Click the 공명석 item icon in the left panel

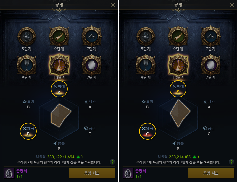click(9, 173)
